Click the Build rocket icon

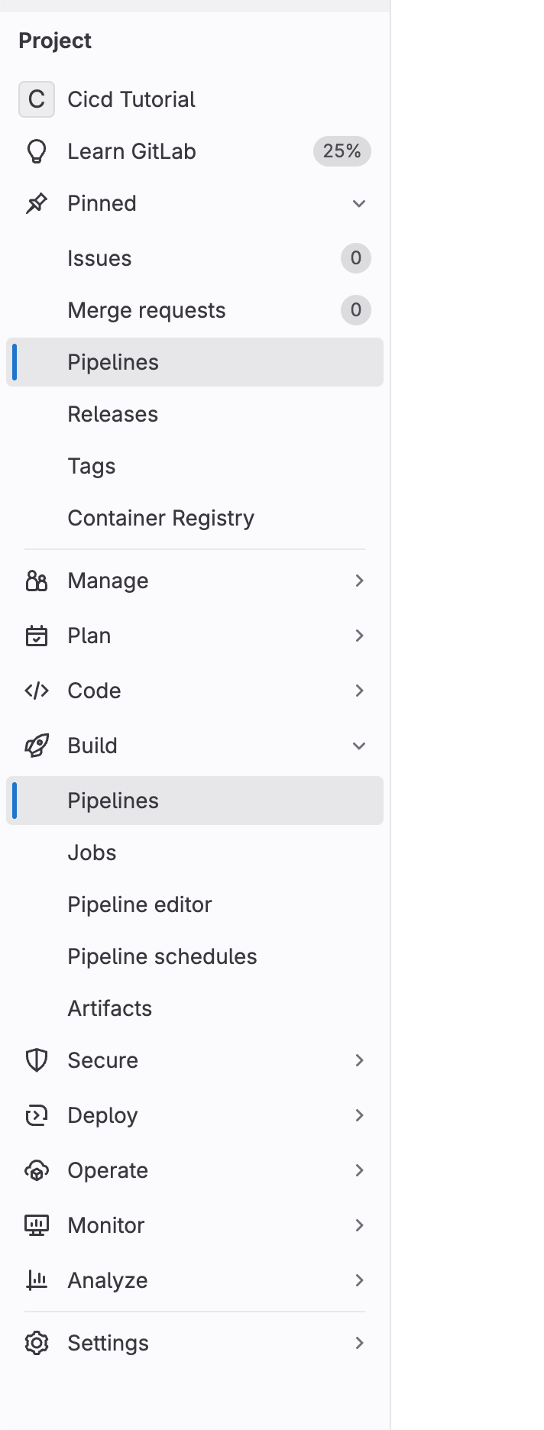(x=36, y=745)
